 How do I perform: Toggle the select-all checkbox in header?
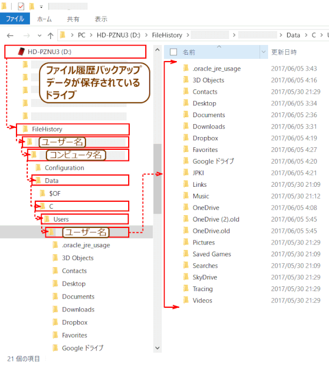tap(174, 52)
